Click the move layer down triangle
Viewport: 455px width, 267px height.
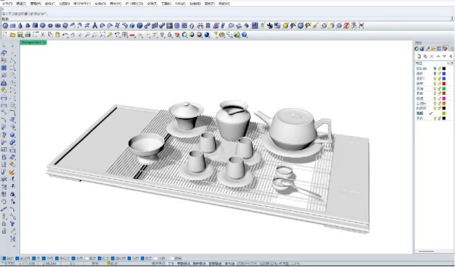click(445, 56)
